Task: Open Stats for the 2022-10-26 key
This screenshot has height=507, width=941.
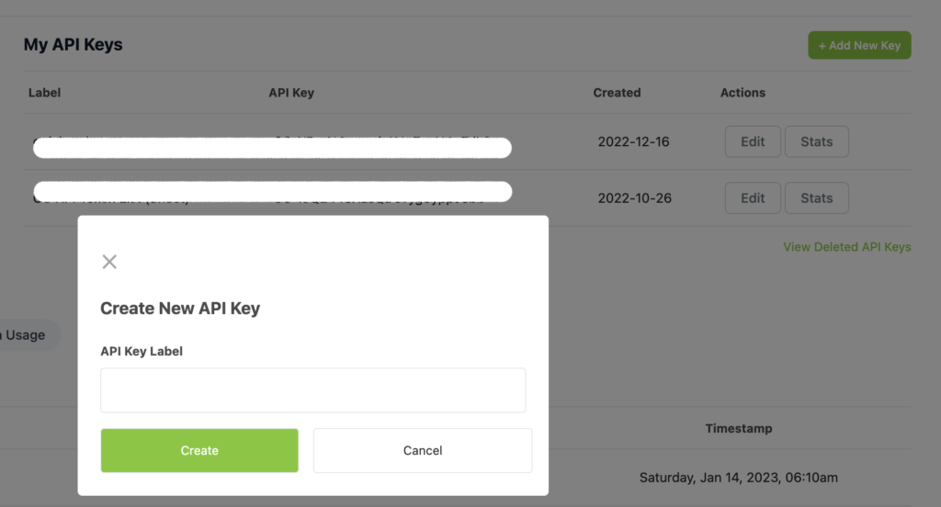Action: [816, 197]
